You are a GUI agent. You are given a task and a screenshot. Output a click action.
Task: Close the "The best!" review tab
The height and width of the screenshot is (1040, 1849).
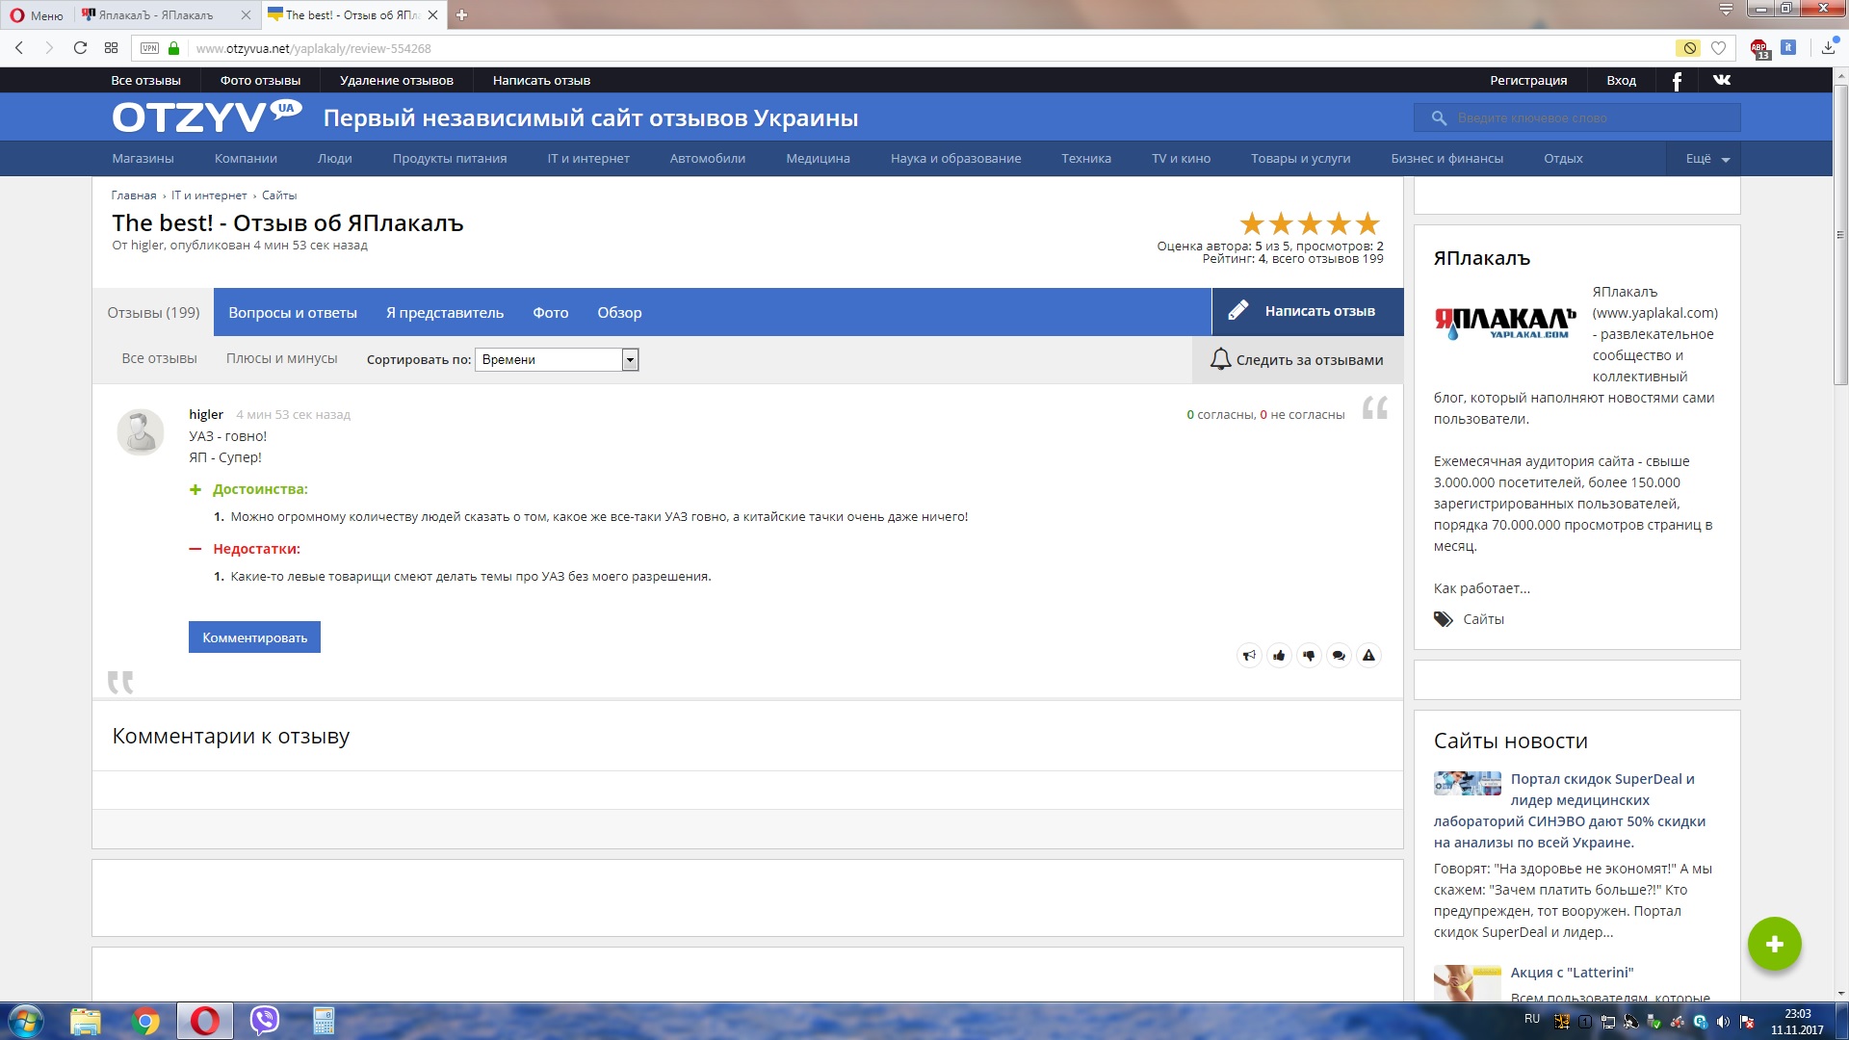point(433,14)
